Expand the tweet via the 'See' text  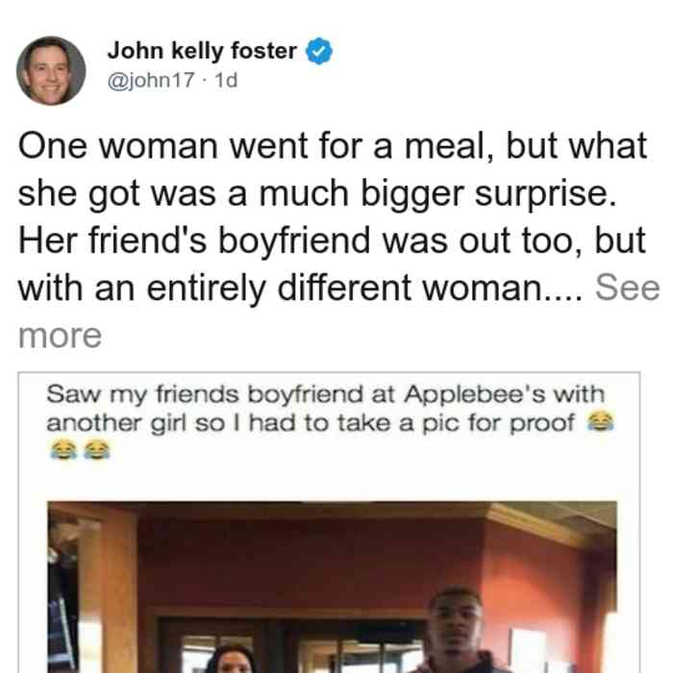coord(627,287)
